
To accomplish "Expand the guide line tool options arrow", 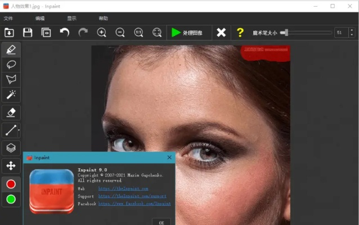I will point(19,130).
